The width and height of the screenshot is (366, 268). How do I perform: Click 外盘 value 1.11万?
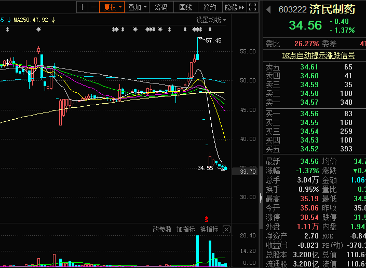click(x=308, y=227)
